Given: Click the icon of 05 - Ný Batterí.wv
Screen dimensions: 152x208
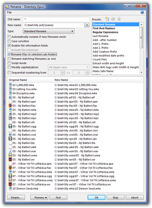Looking at the screenshot, I should [10, 159].
